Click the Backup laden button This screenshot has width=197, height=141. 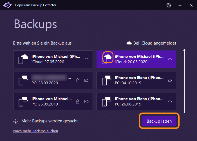pyautogui.click(x=159, y=121)
